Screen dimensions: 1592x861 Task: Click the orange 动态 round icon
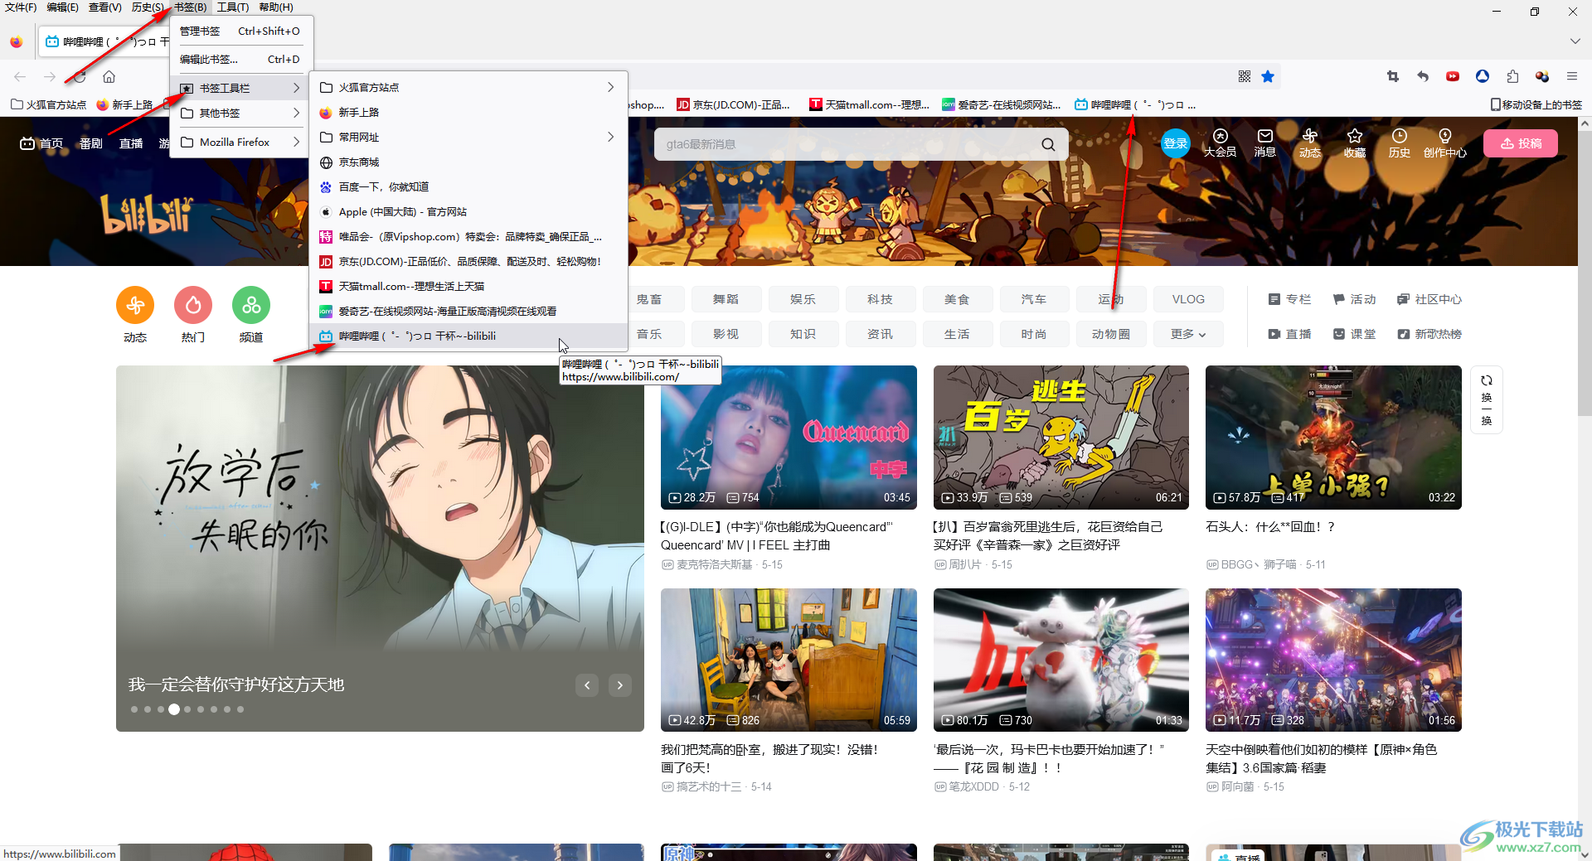point(135,306)
